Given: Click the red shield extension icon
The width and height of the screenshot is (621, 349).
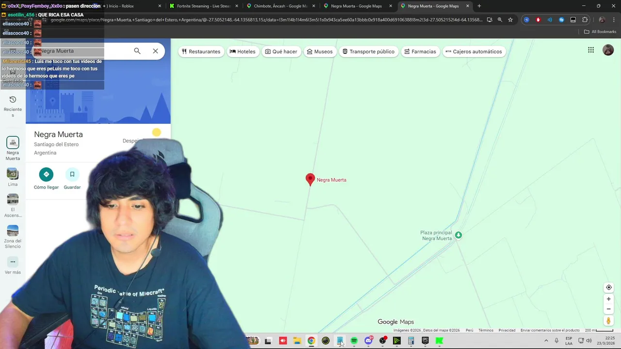Looking at the screenshot, I should 538,20.
